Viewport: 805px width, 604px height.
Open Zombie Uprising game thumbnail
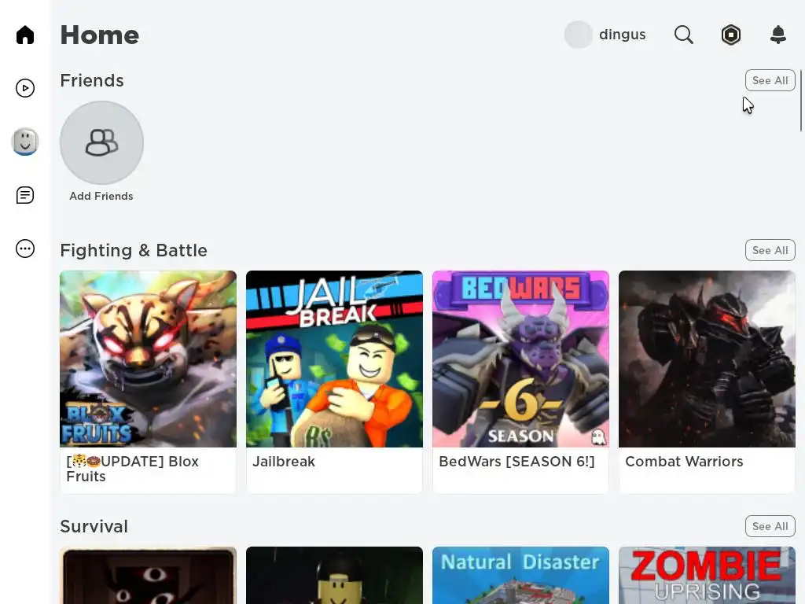(x=708, y=575)
